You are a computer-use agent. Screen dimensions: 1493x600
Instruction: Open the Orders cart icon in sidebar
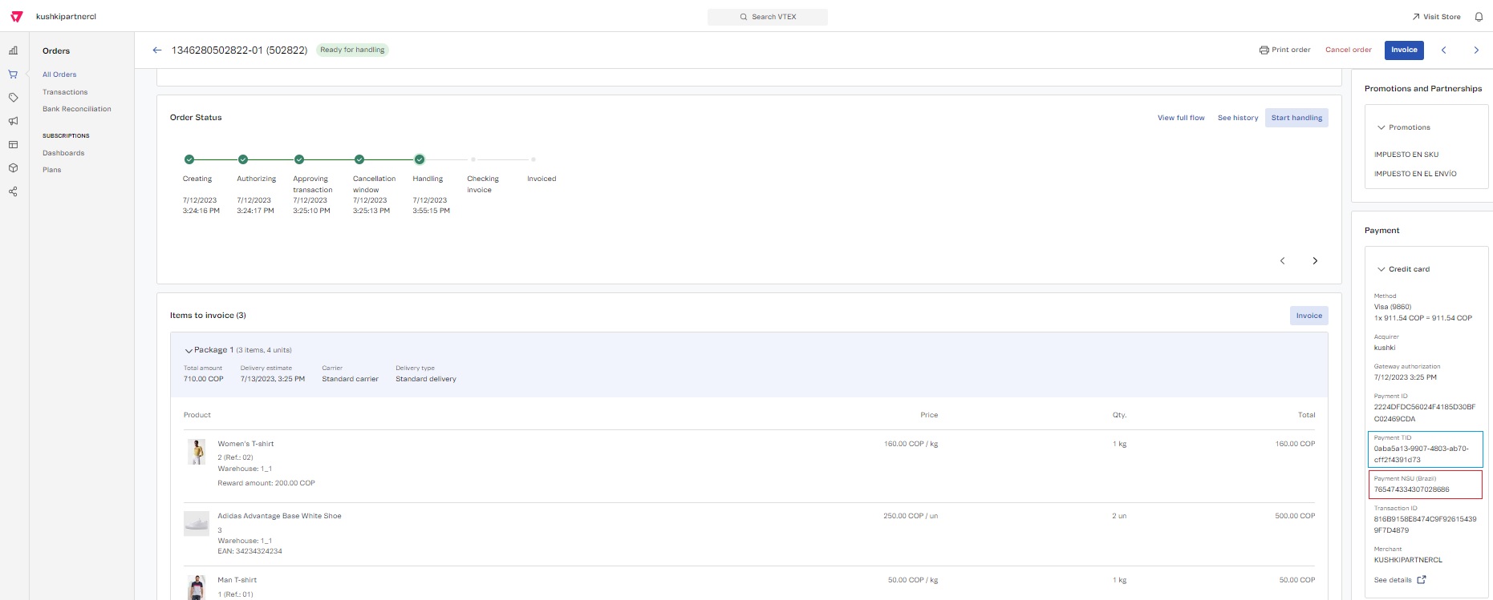pos(14,74)
